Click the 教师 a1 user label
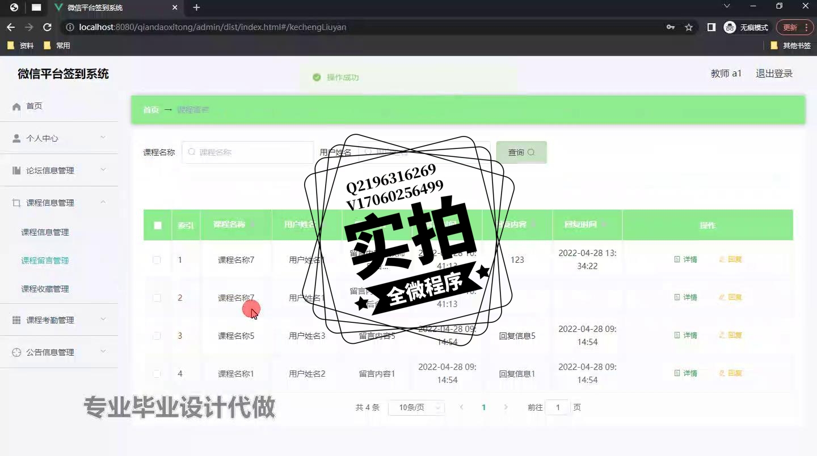This screenshot has width=817, height=456. pyautogui.click(x=726, y=74)
